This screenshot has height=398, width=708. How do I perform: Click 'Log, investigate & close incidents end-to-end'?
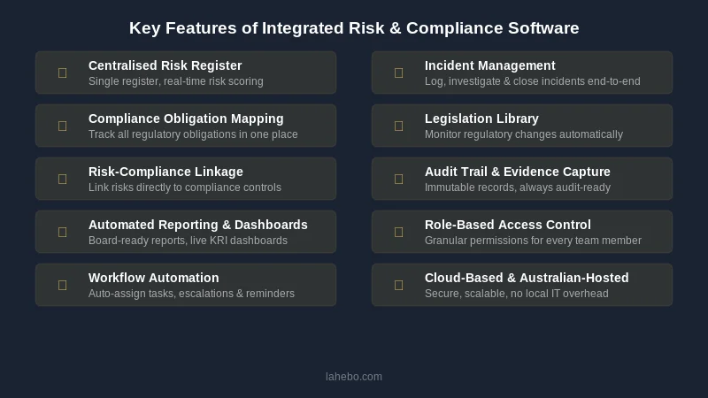click(533, 81)
